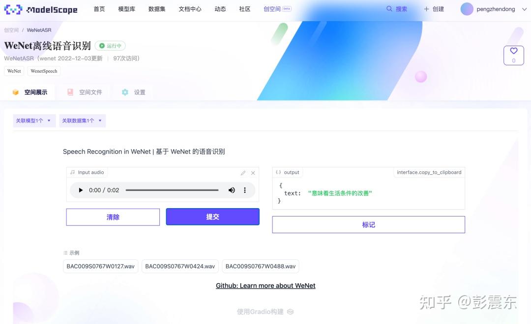Click interface.copy_to_clipboard on output panel
The height and width of the screenshot is (324, 531).
[x=429, y=172]
